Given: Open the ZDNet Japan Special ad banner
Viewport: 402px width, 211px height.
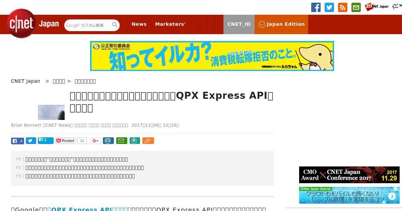Looking at the screenshot, I should point(349,195).
